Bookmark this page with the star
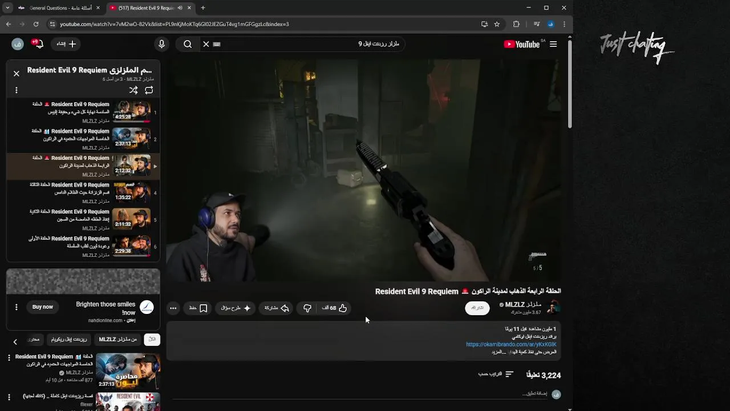 tap(497, 24)
